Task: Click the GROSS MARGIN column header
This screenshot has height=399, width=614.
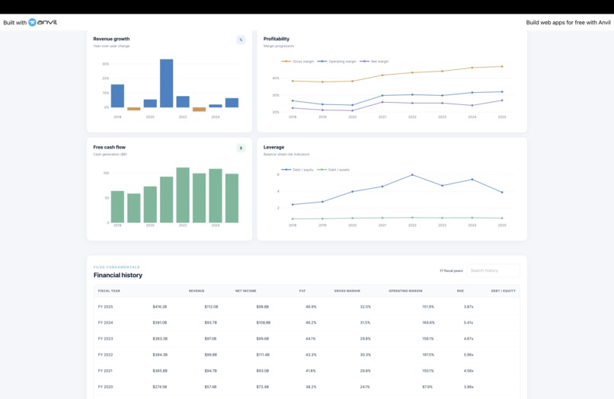Action: (x=347, y=291)
